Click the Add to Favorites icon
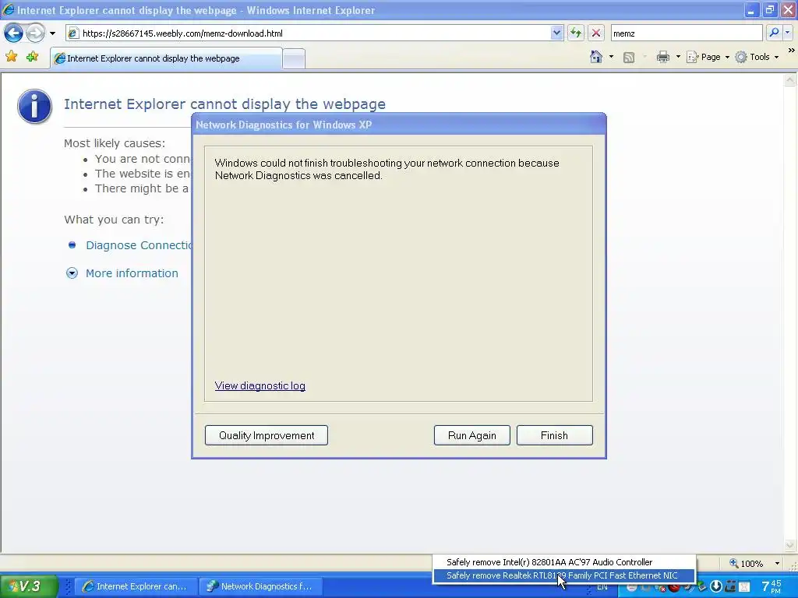The image size is (798, 598). coord(32,56)
